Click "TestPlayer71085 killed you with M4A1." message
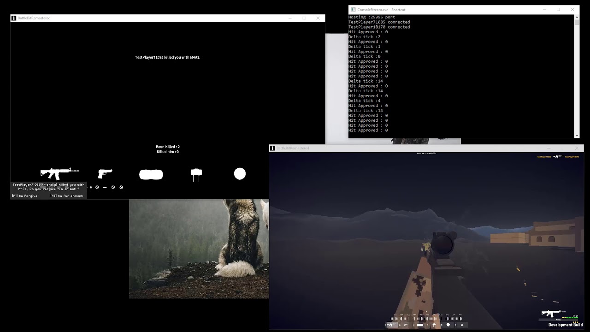The height and width of the screenshot is (332, 590). [167, 58]
